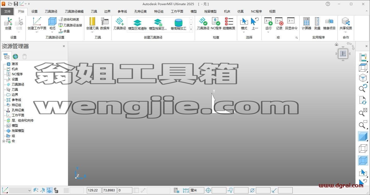The width and height of the screenshot is (370, 195).
Task: Switch view to ISO cube icon
Action: [x=363, y=78]
